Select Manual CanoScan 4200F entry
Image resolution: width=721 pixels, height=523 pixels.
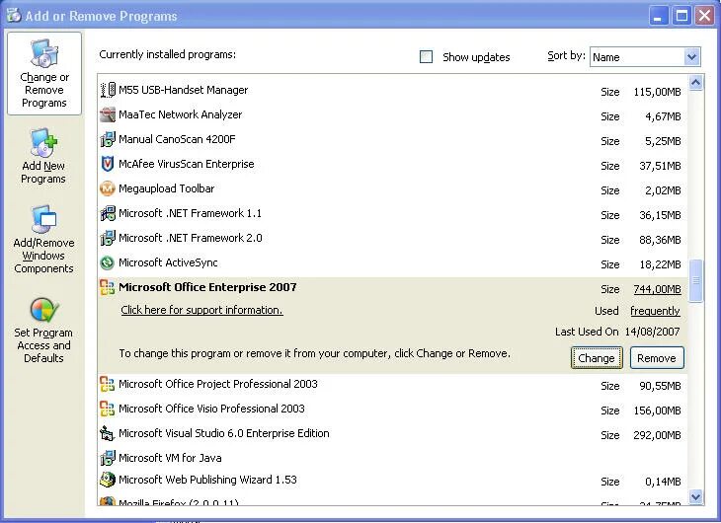tap(393, 140)
